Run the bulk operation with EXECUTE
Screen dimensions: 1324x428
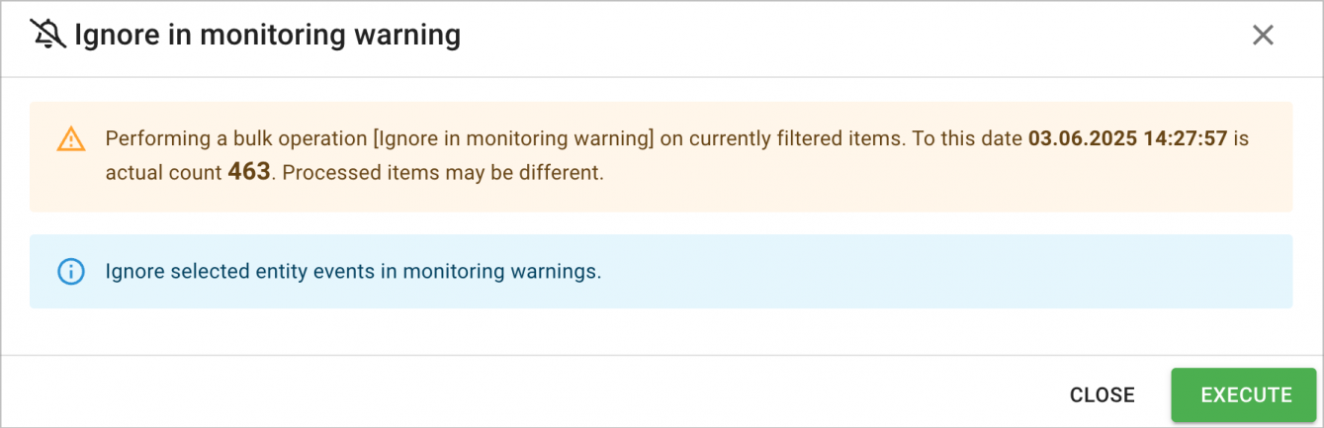pyautogui.click(x=1246, y=395)
